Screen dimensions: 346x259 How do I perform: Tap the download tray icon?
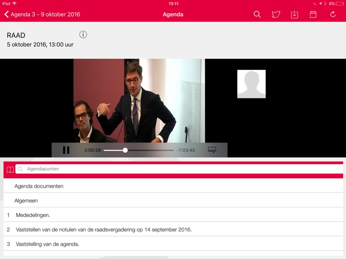pyautogui.click(x=294, y=15)
